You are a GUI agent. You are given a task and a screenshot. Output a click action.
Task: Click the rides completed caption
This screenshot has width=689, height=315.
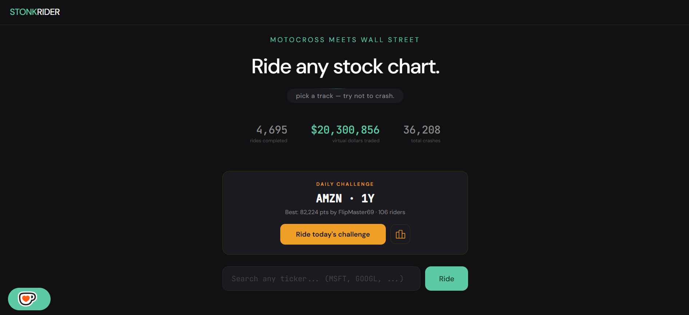click(x=269, y=140)
